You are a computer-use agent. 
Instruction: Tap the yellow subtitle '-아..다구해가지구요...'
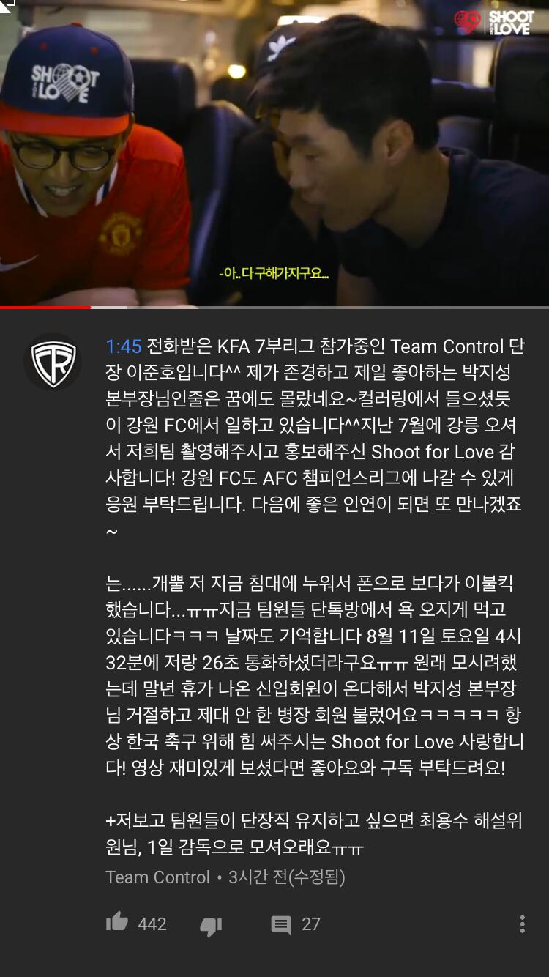pos(274,275)
